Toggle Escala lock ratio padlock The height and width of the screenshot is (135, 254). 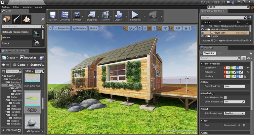point(245,77)
